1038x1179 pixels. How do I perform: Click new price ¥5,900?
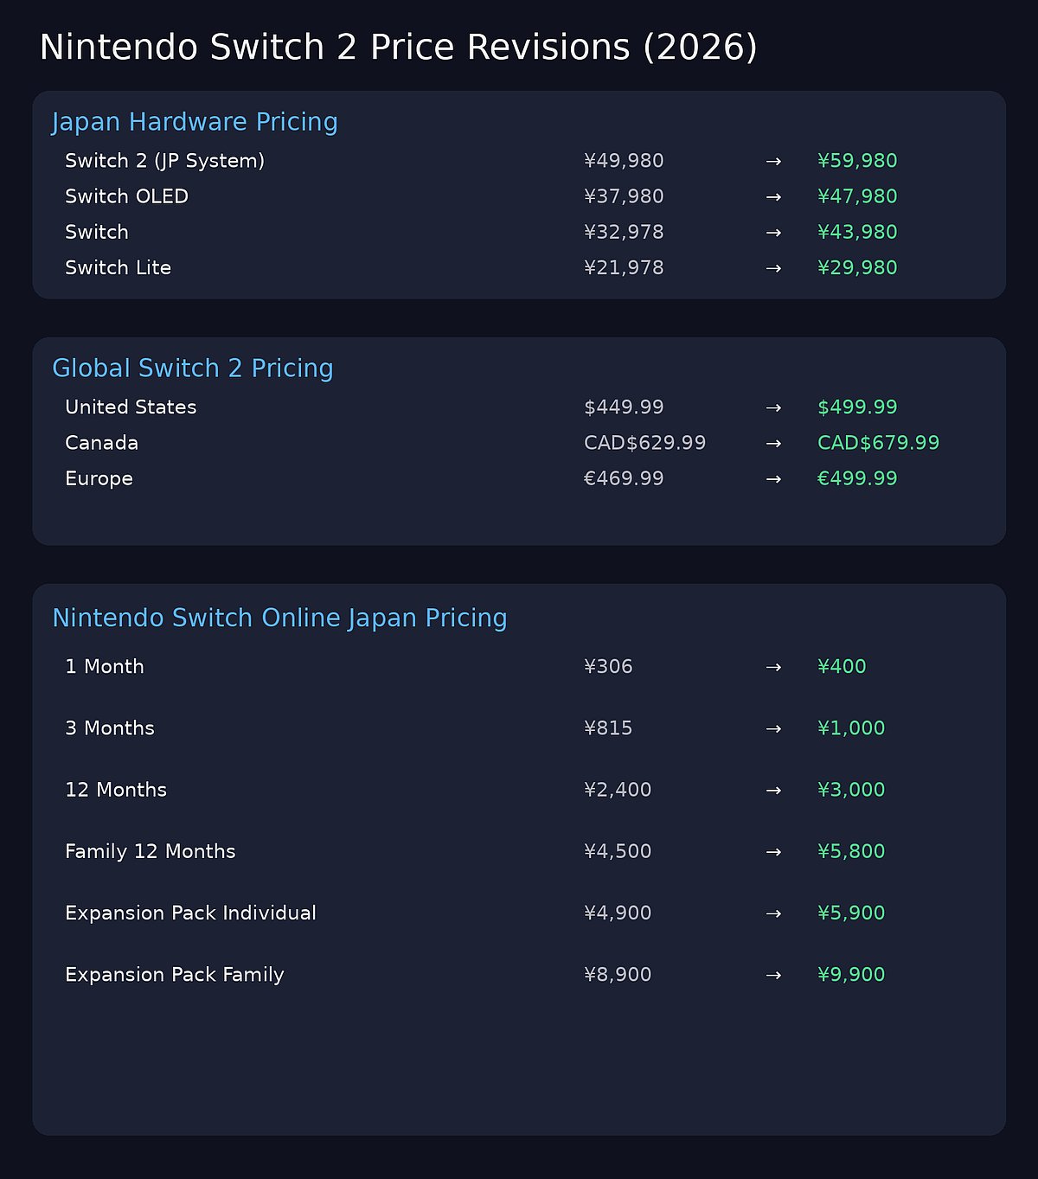coord(851,913)
